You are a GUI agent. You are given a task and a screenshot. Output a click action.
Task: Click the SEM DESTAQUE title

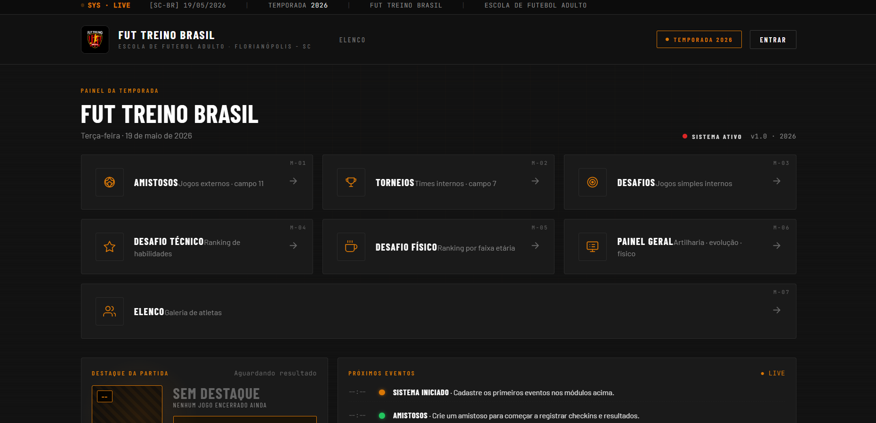(x=216, y=394)
